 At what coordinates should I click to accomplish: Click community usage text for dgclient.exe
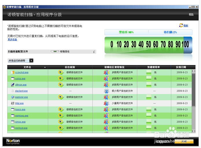click(x=122, y=91)
